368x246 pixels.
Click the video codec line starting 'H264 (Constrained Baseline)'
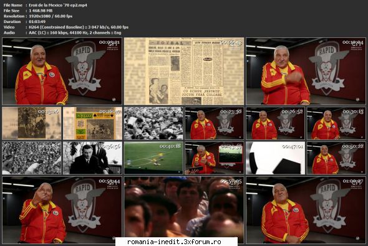click(x=79, y=27)
